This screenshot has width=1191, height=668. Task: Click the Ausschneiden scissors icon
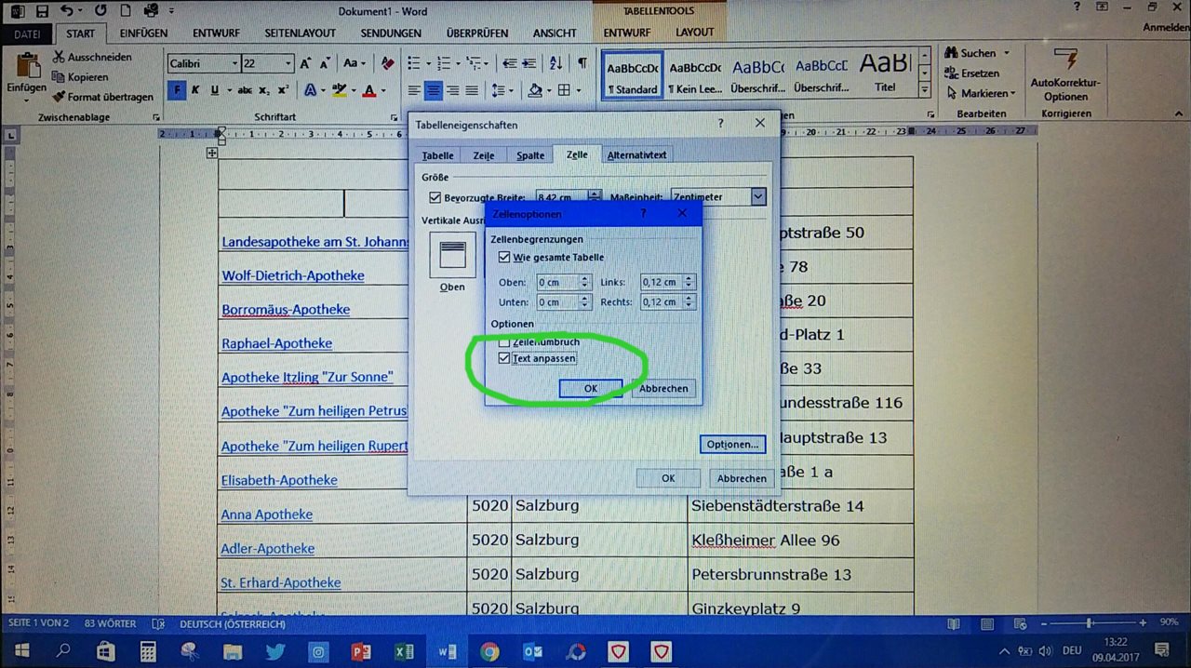(x=59, y=57)
